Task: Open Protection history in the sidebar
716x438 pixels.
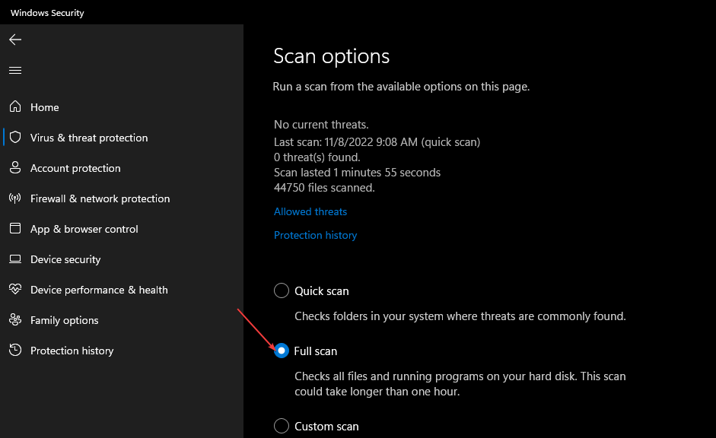Action: pyautogui.click(x=72, y=351)
